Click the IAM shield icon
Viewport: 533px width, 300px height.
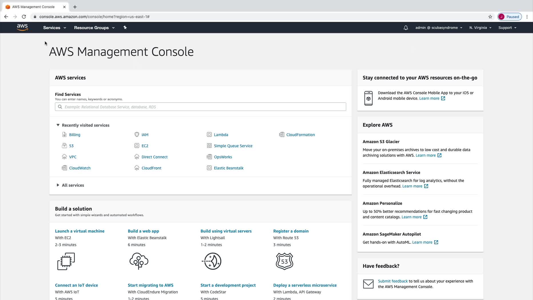[x=137, y=135]
